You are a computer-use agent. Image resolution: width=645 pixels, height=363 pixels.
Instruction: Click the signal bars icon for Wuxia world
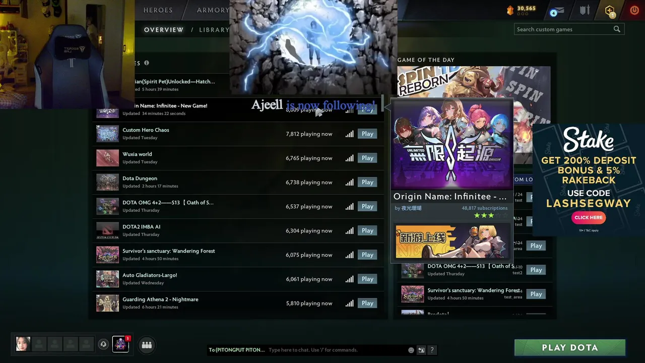pos(349,158)
